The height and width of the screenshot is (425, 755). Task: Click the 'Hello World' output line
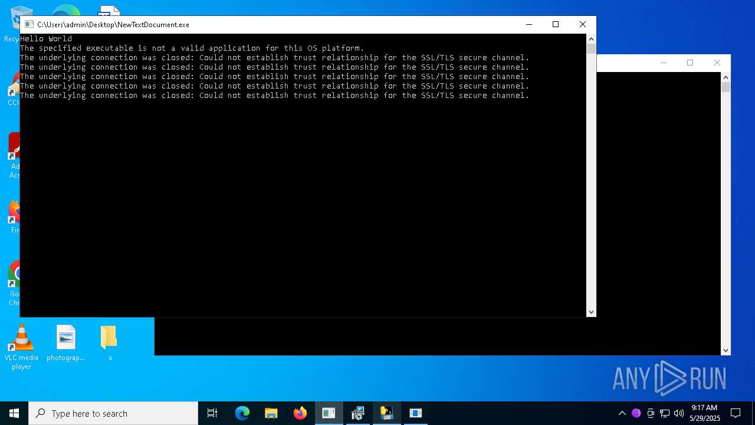(x=46, y=39)
